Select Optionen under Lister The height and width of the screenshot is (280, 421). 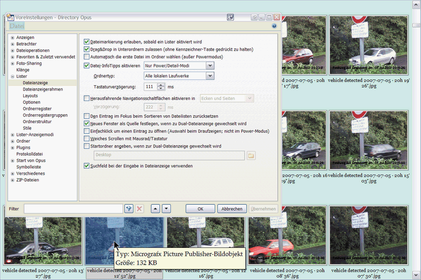[32, 102]
